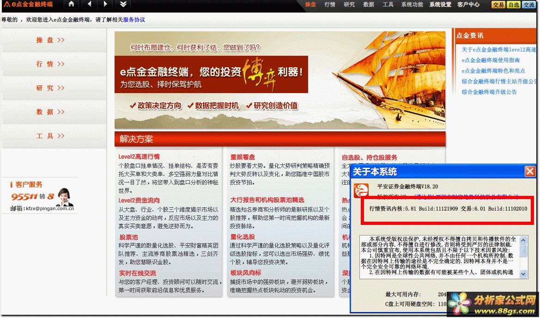Click the kfzx@pingan.com.cn email address
Image resolution: width=540 pixels, height=318 pixels.
point(50,208)
